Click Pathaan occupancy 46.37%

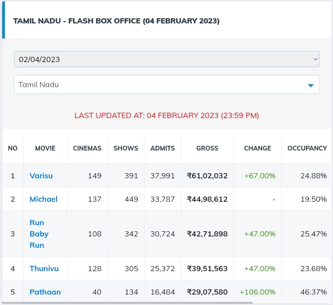(x=313, y=292)
